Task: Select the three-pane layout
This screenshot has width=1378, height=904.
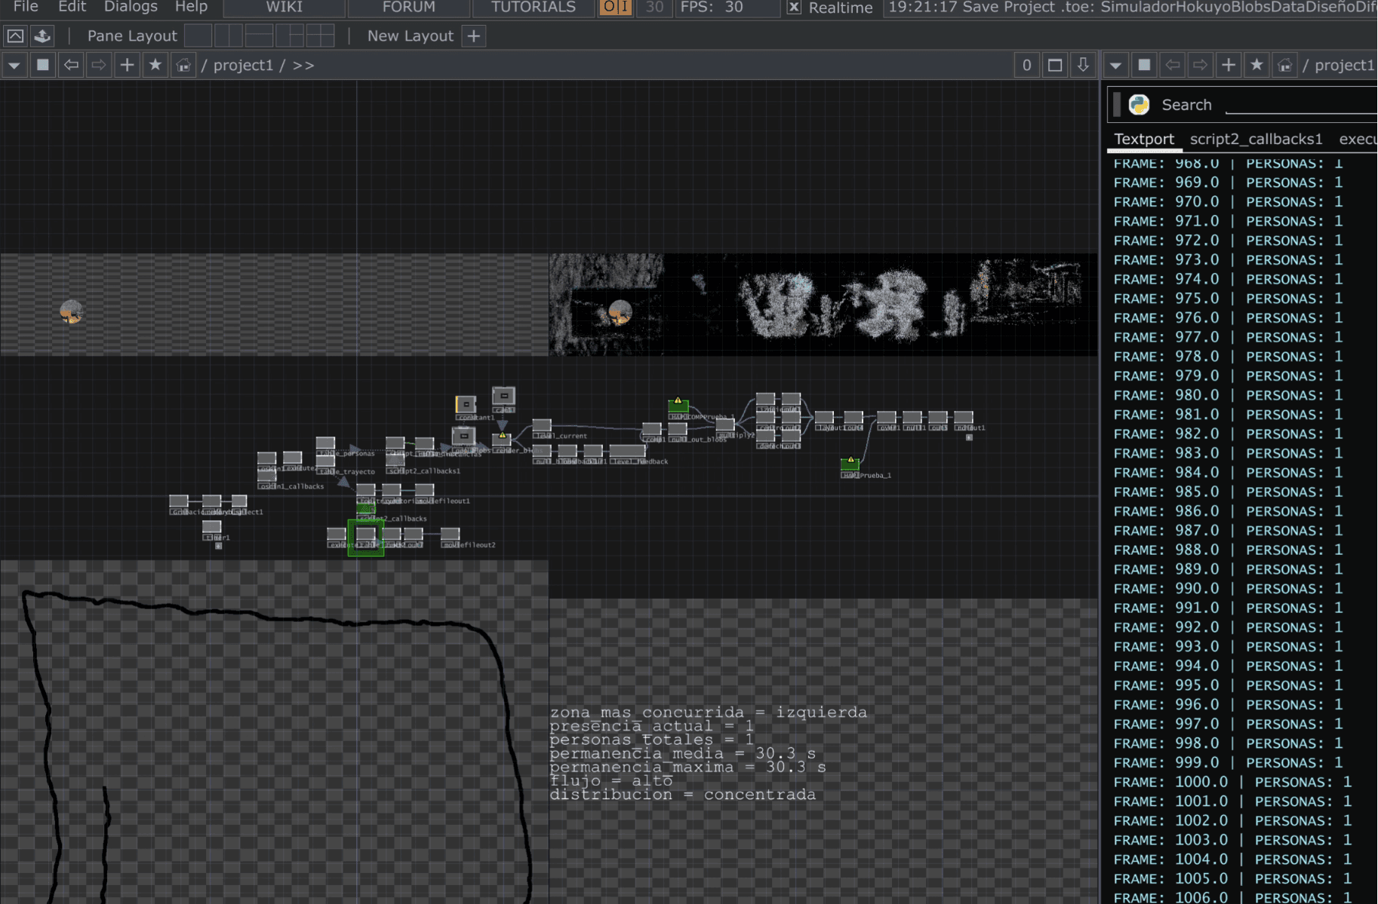Action: [290, 35]
